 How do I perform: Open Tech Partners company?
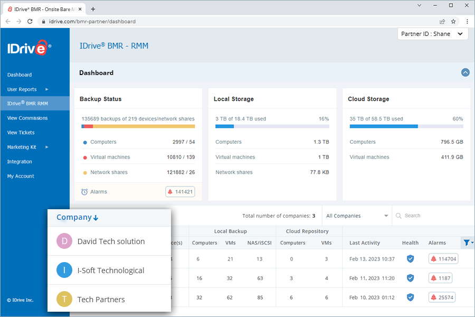[101, 300]
